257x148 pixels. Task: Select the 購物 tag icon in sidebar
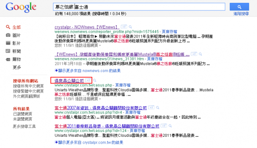coord(8,59)
